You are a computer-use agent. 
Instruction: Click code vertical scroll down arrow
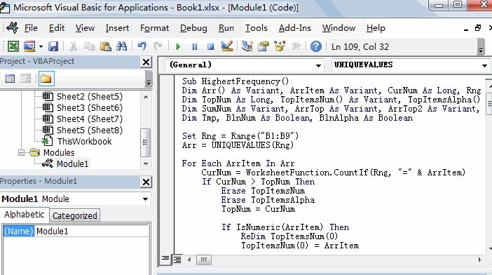(x=489, y=249)
